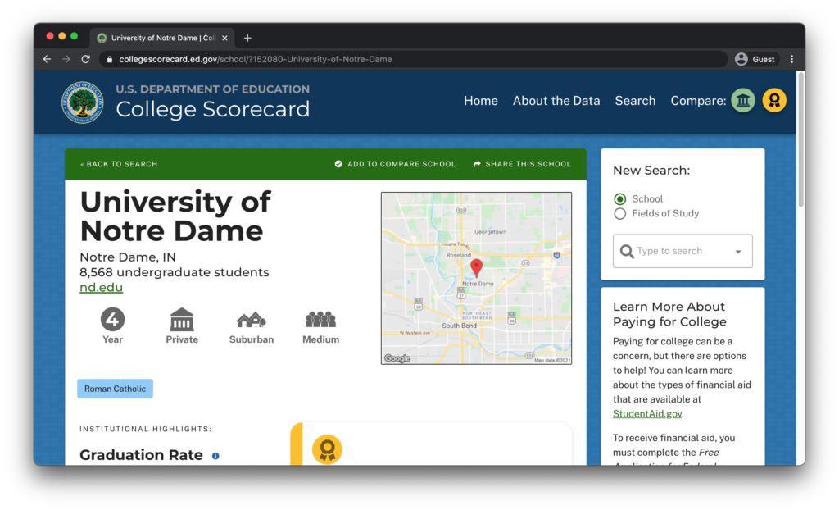
Task: Open the browser three-dot menu
Action: point(792,60)
